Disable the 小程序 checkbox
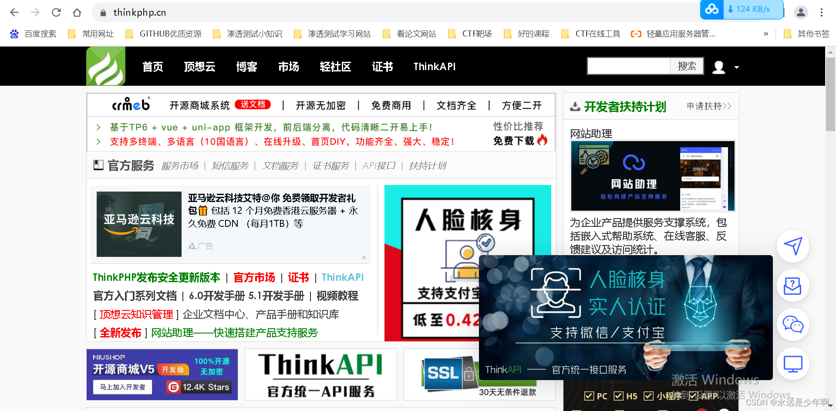Image resolution: width=836 pixels, height=411 pixels. coord(648,396)
